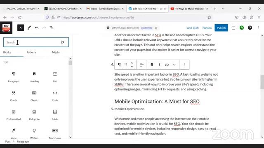This screenshot has height=148, width=264.
Task: Click block panel scrollbar down arrow
Action: coord(71,137)
